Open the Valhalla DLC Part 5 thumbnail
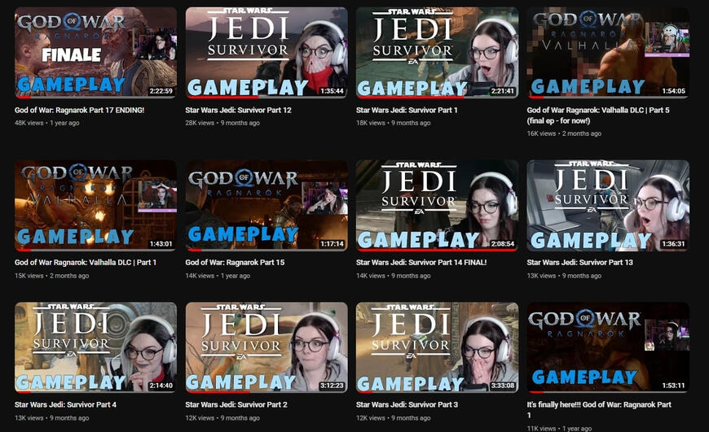This screenshot has width=709, height=432. [x=608, y=53]
